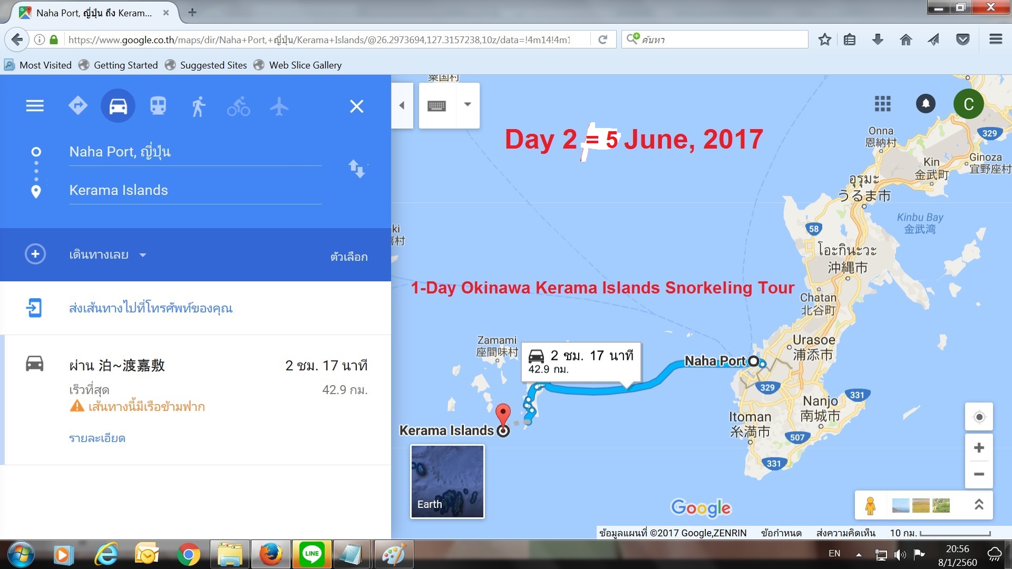Click the route time info box on map
This screenshot has width=1012, height=569.
pos(581,361)
